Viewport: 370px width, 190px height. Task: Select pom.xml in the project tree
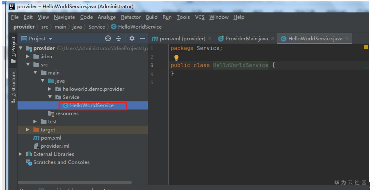(x=51, y=138)
